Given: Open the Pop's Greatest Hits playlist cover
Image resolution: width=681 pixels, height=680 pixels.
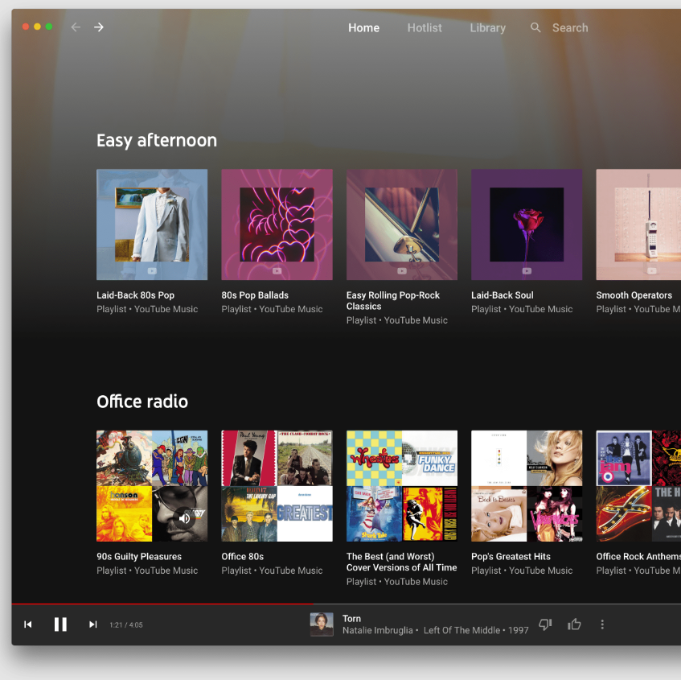Looking at the screenshot, I should [527, 486].
